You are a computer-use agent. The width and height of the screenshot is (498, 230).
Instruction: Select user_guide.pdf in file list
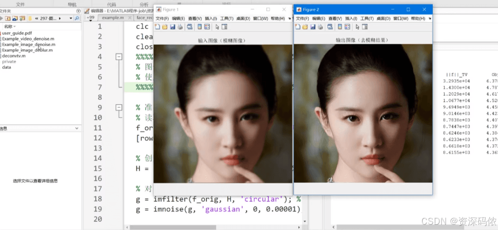tap(17, 33)
